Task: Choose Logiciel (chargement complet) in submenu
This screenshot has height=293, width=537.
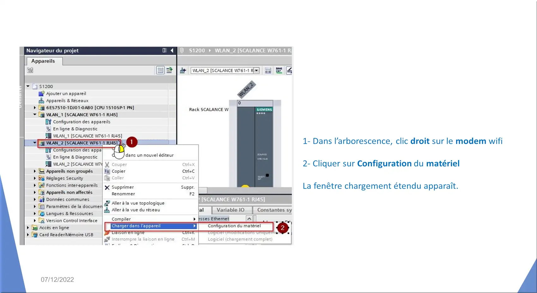Action: pyautogui.click(x=240, y=239)
